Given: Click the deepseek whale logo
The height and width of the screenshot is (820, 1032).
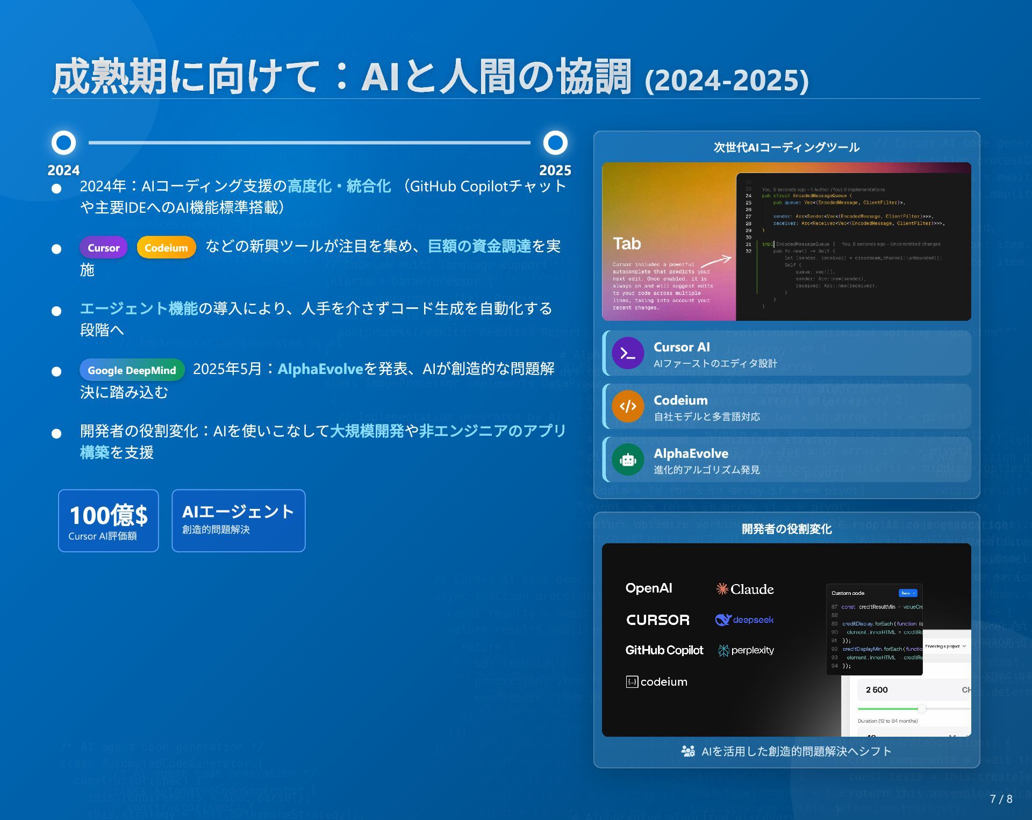Looking at the screenshot, I should [723, 620].
